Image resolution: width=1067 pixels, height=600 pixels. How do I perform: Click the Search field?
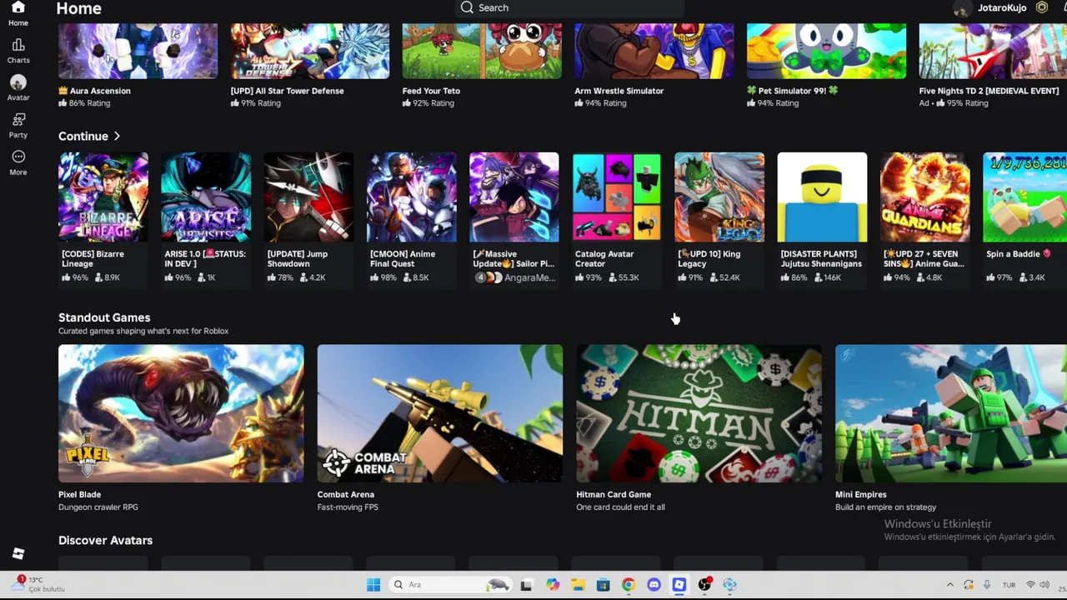(x=570, y=7)
